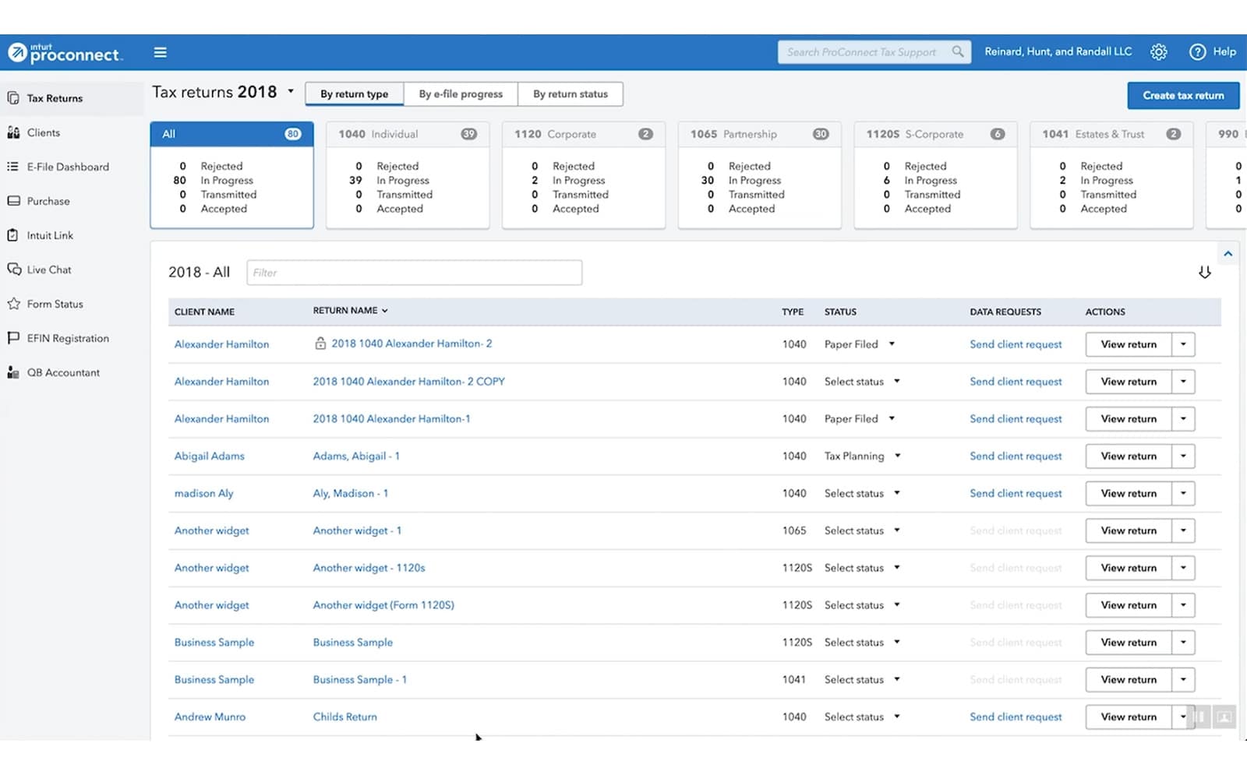Click the EFIN Registration flag icon
Screen dimensions: 1247x775
13,338
